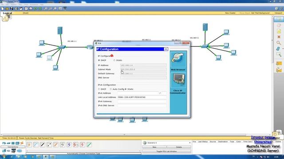The height and width of the screenshot is (159, 284).
Task: Select the Add Simple PDU envelope
Action: pos(279,63)
